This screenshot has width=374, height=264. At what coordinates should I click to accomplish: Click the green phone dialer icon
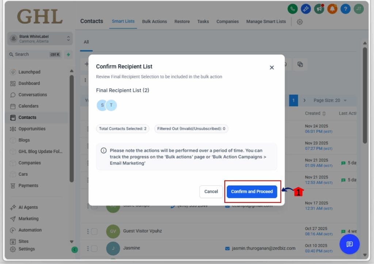[x=293, y=9]
